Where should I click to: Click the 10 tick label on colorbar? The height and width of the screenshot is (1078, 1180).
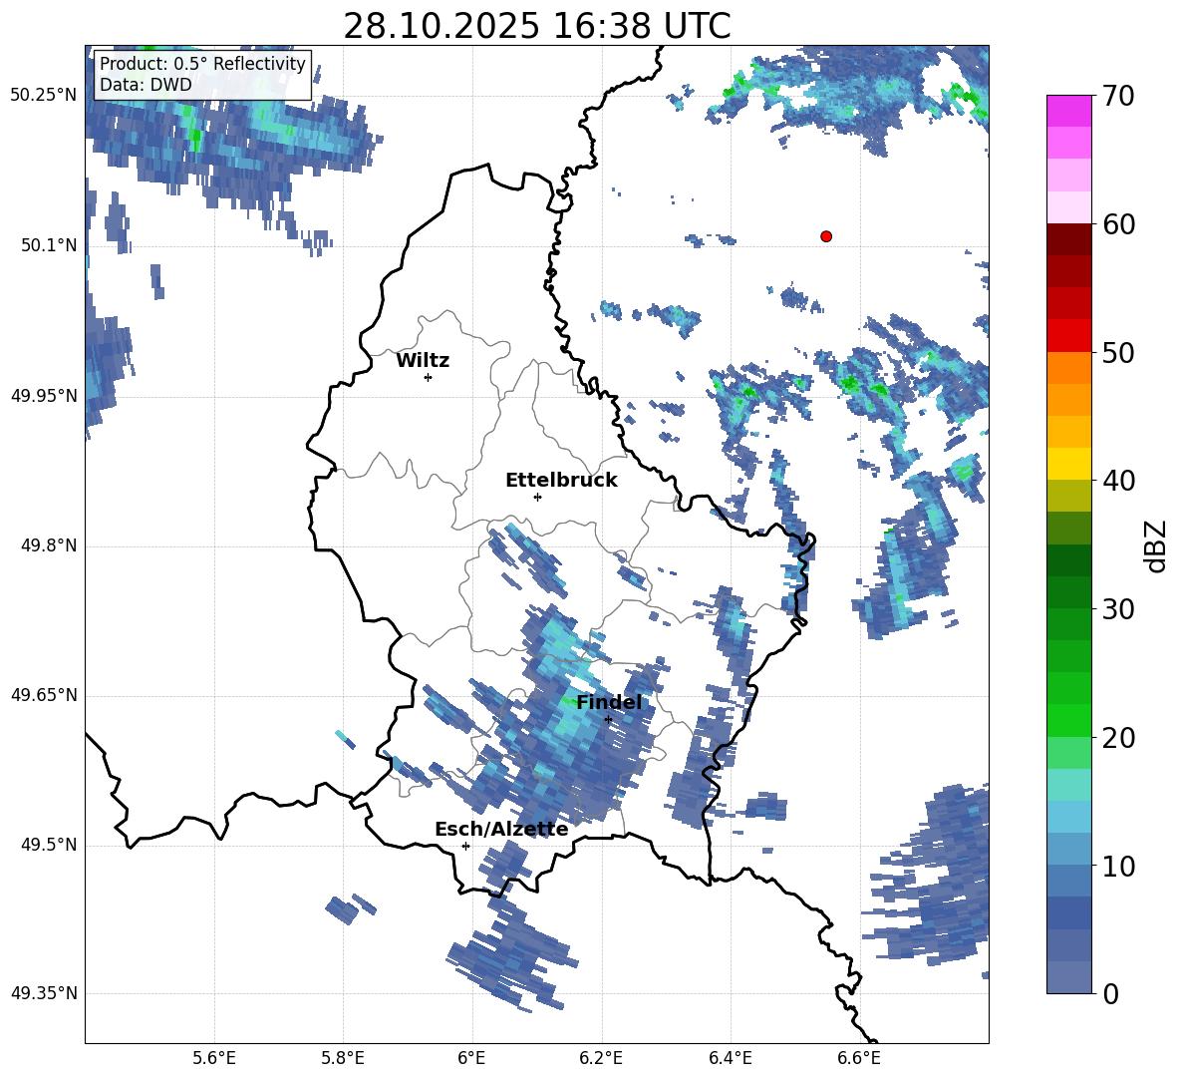[1118, 865]
